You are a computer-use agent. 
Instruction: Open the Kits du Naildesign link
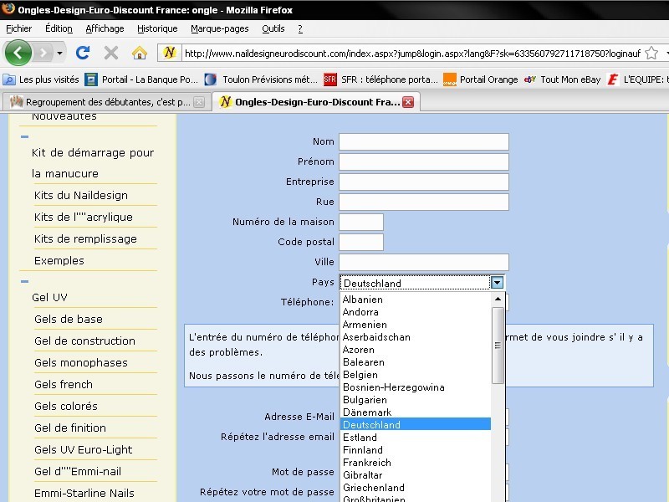click(x=81, y=195)
